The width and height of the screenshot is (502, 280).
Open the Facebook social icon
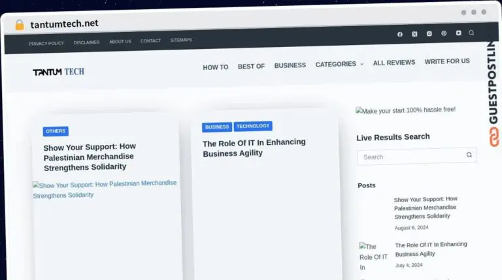click(400, 34)
